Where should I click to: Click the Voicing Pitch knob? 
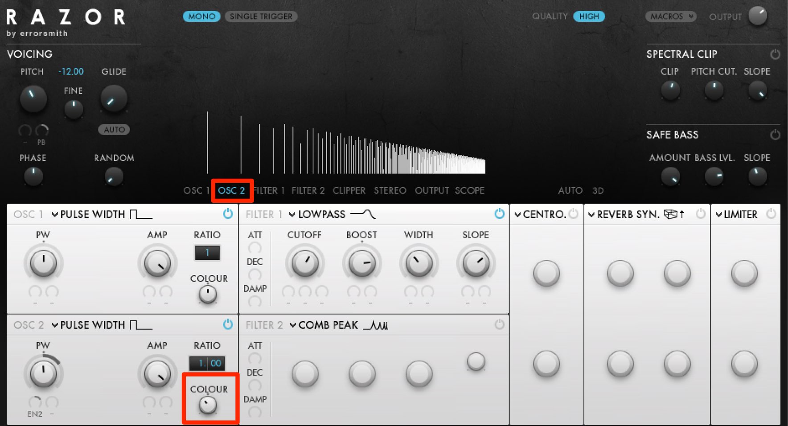33,98
